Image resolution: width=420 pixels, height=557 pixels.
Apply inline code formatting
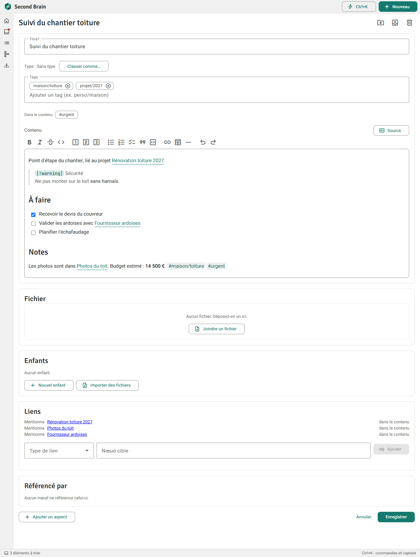[61, 142]
